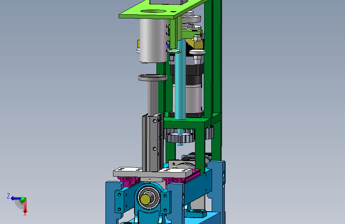Image resolution: width=345 pixels, height=224 pixels.
Task: Pick the magenta slider block under the plate
Action: [128, 181]
